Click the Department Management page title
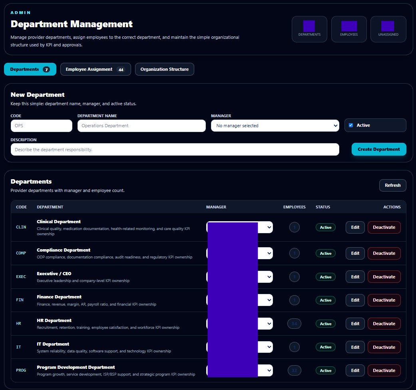 point(72,24)
